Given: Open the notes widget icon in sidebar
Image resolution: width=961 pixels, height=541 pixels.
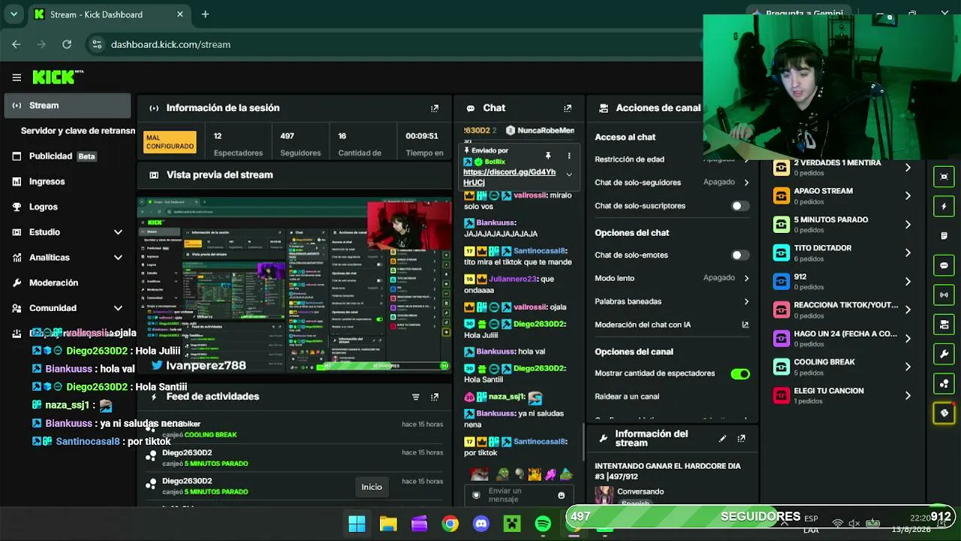Looking at the screenshot, I should [x=944, y=236].
